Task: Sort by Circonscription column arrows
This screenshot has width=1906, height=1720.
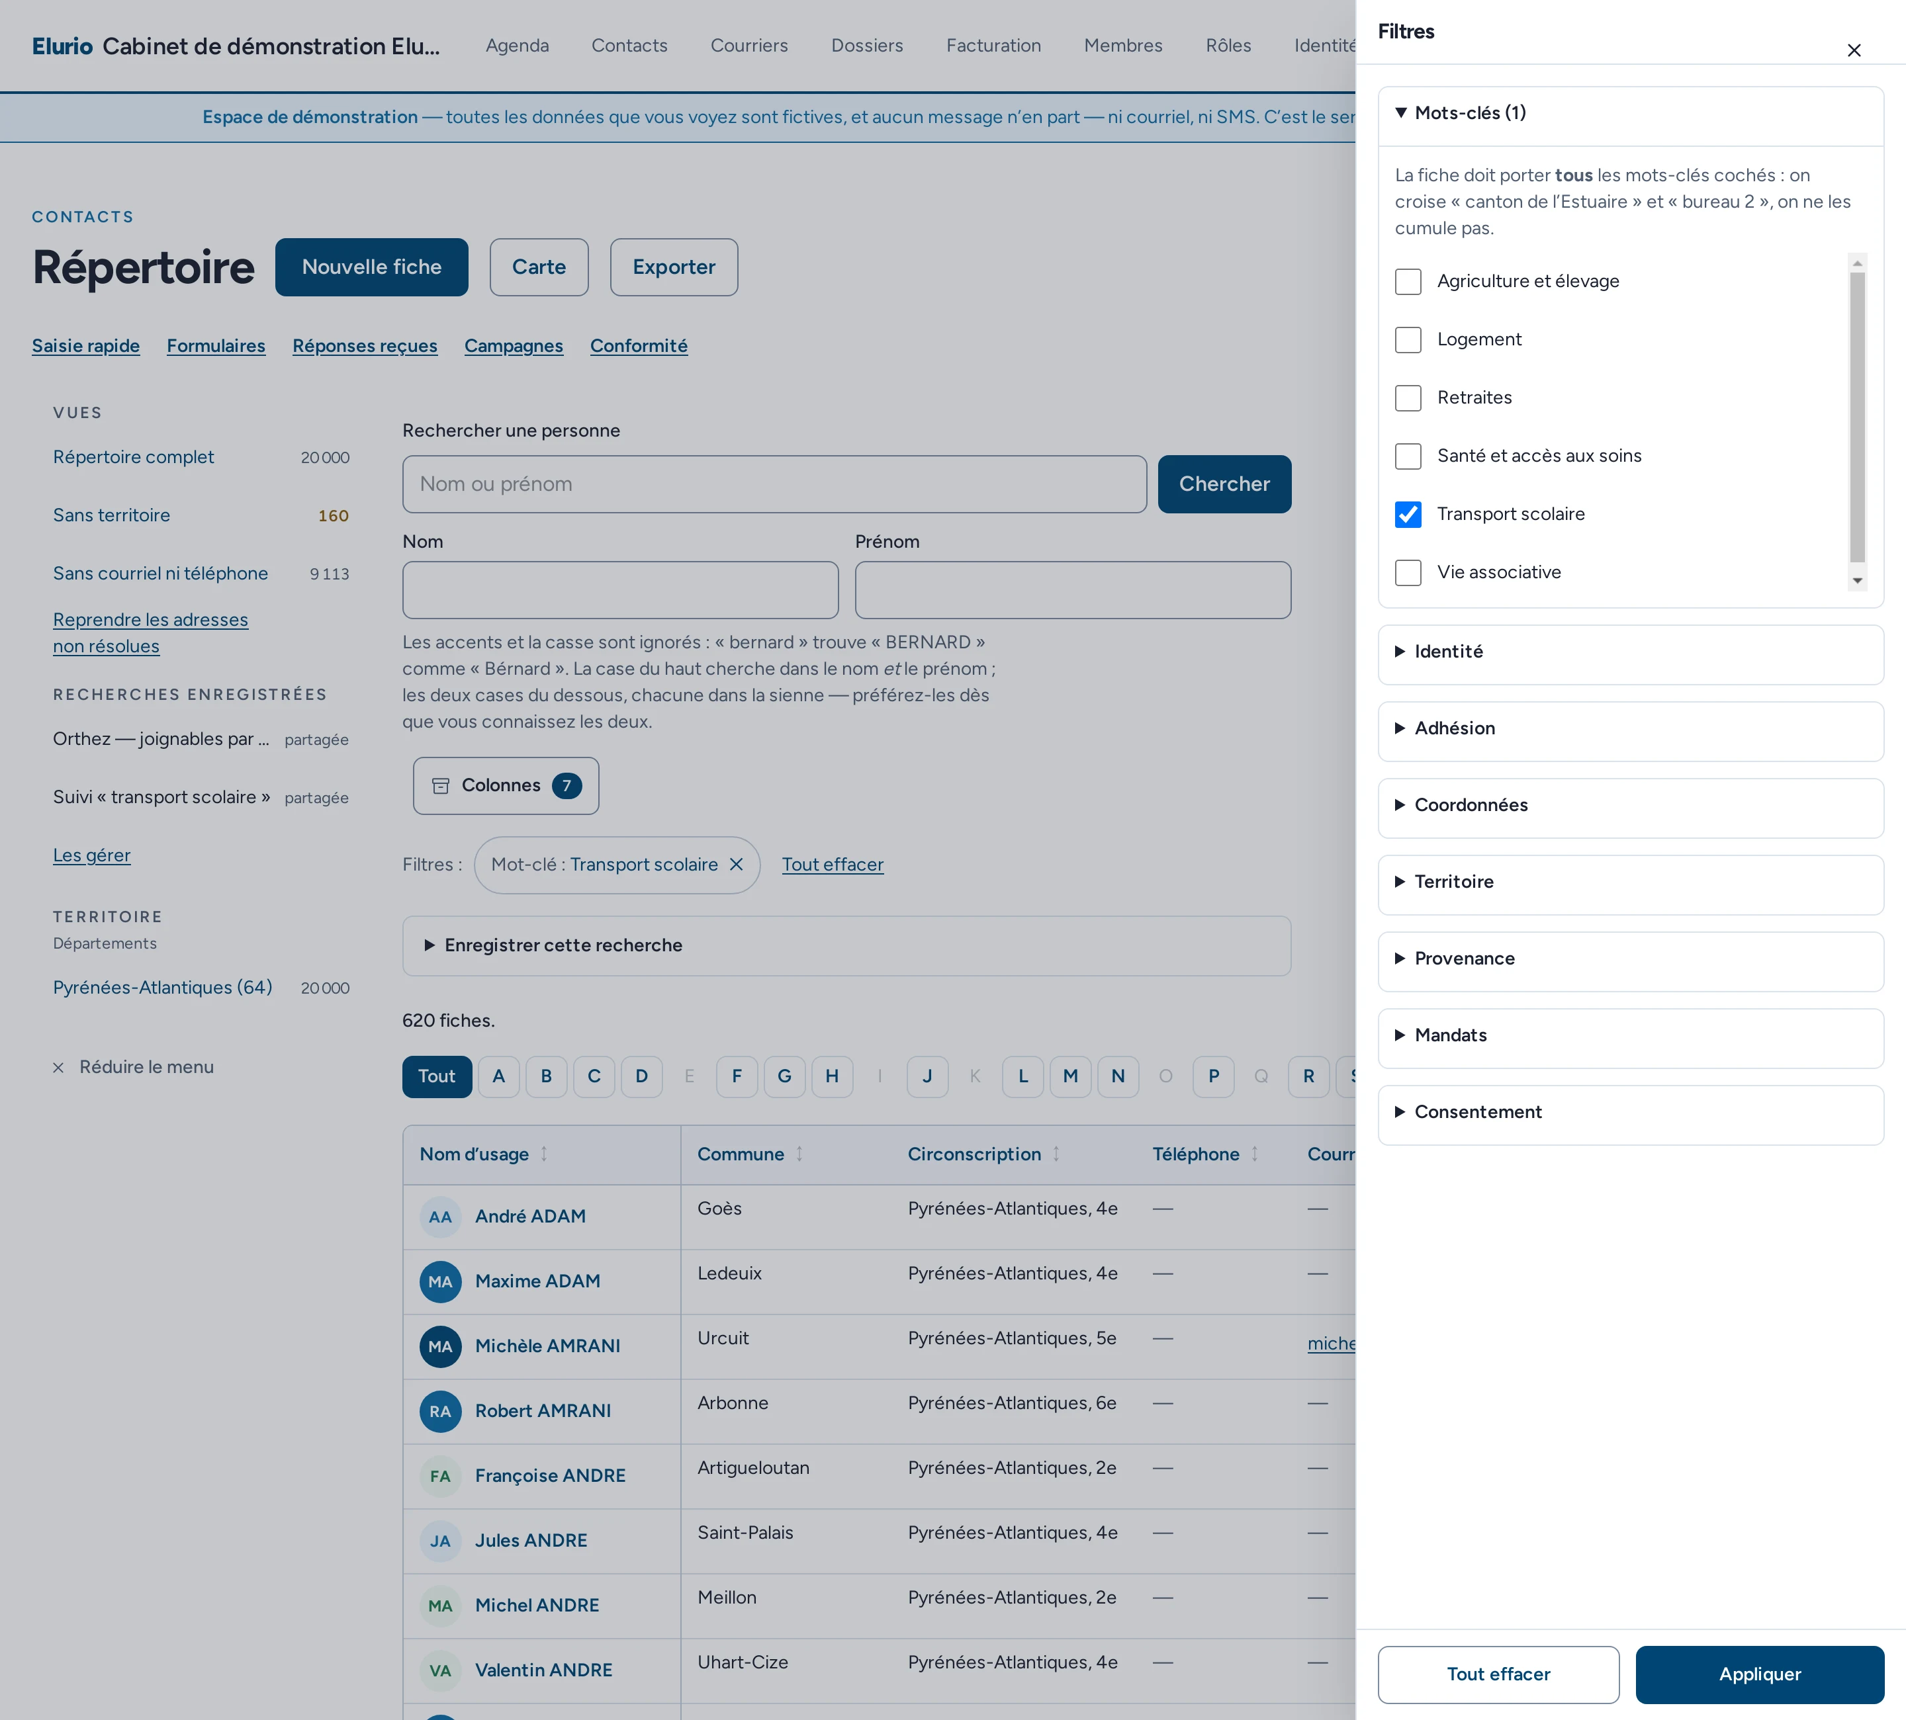Action: click(x=1056, y=1154)
